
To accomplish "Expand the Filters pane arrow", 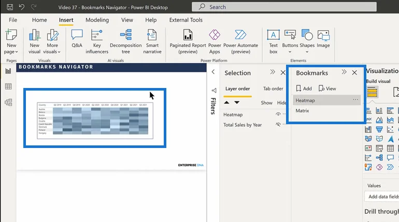I will pos(213,72).
